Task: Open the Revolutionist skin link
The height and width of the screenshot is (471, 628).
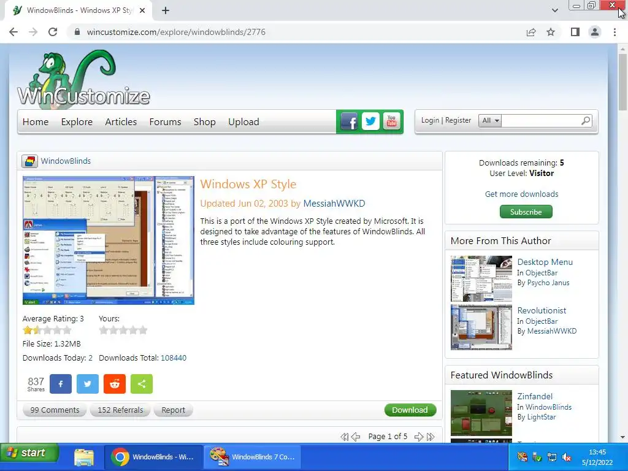Action: point(542,310)
